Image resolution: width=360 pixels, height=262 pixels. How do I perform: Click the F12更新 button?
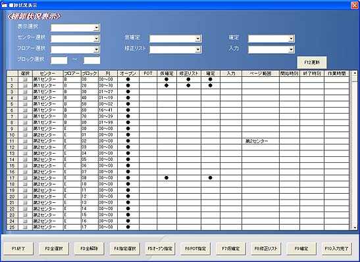(x=312, y=62)
